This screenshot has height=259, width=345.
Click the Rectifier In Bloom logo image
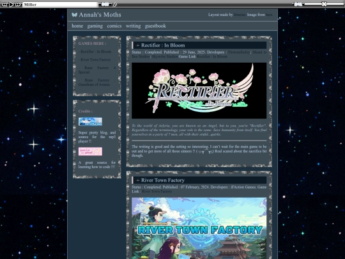click(x=199, y=91)
